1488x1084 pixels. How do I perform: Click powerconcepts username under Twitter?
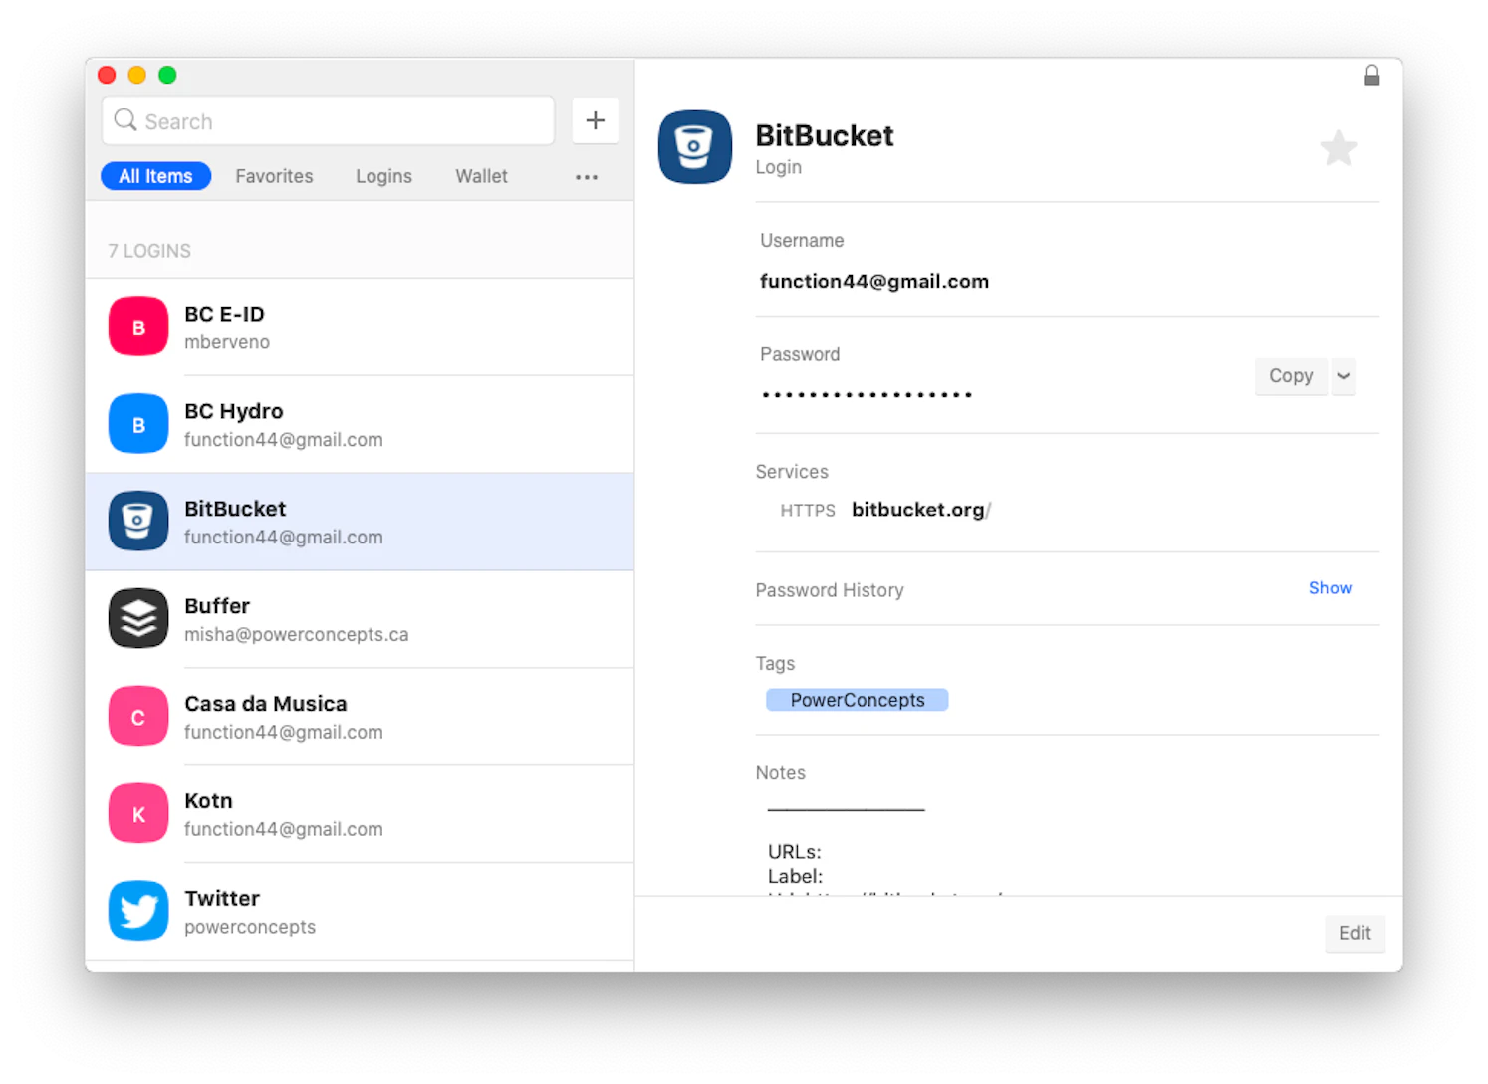point(250,927)
